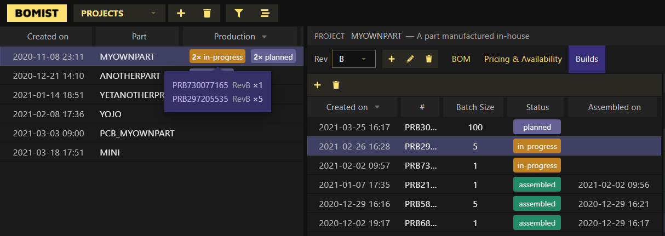The image size is (665, 236).
Task: Open the filter funnel icon
Action: pyautogui.click(x=238, y=13)
